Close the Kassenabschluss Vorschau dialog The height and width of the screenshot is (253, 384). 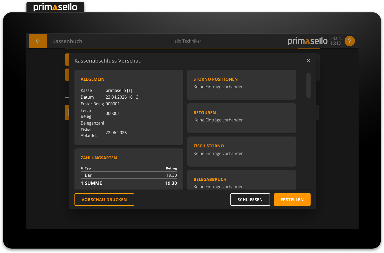(x=308, y=60)
